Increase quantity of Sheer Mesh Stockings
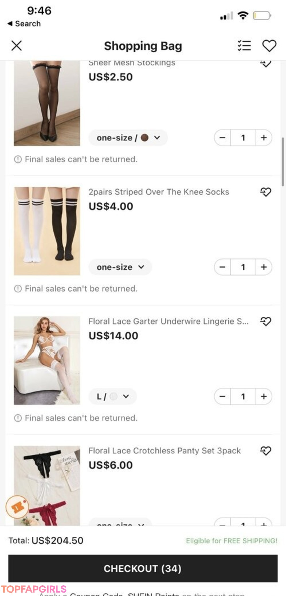286x596 pixels. coord(264,138)
